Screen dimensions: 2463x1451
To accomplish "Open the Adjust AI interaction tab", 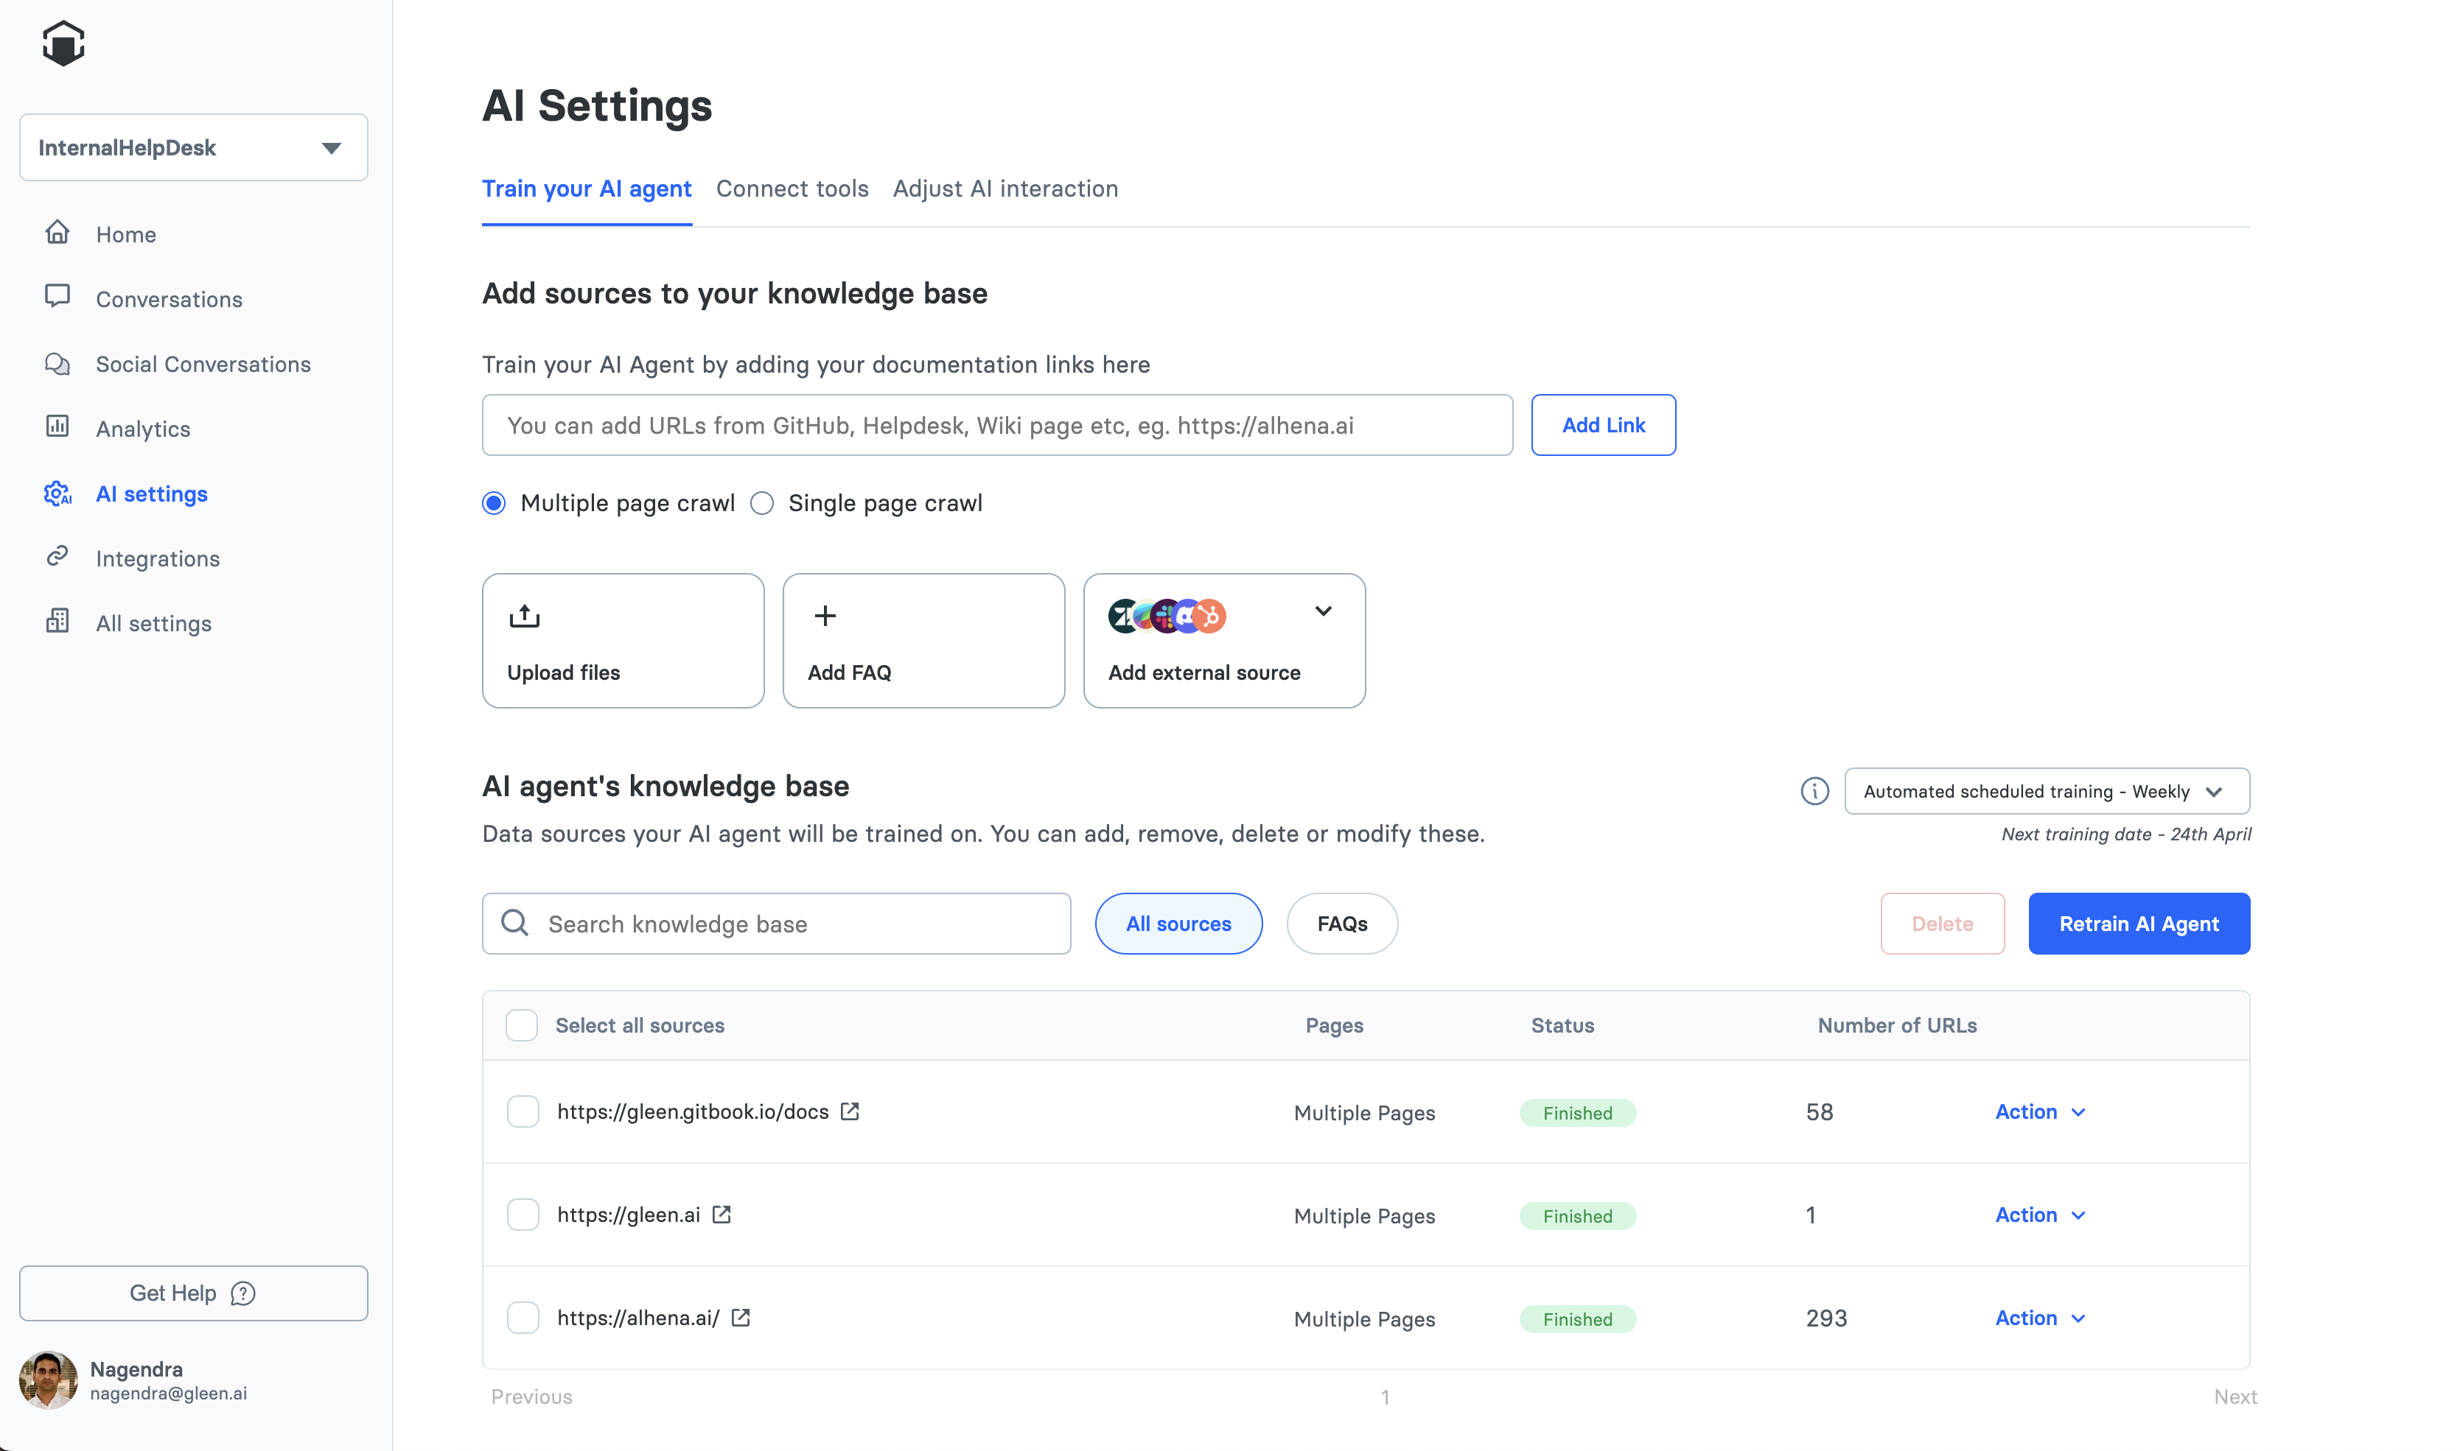I will pos(1005,189).
